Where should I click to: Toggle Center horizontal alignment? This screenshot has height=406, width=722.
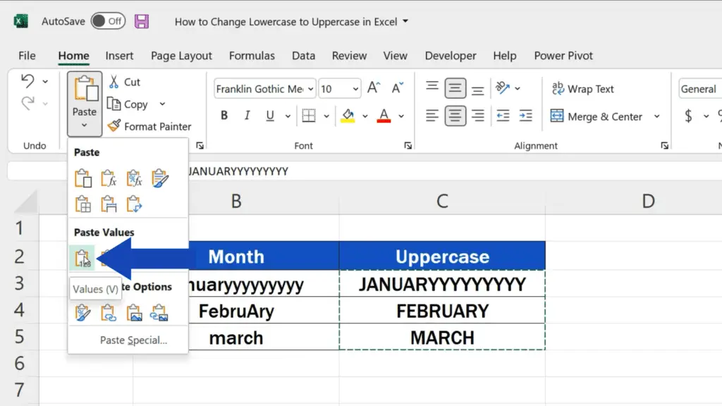(455, 116)
